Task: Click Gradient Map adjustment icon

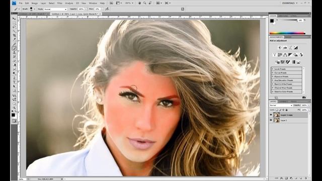Action: 293,62
